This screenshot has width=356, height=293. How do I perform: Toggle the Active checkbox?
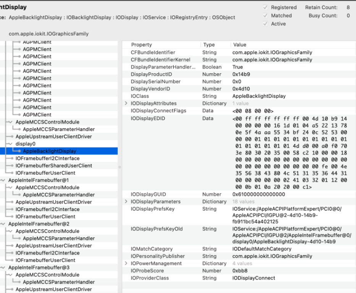[265, 24]
